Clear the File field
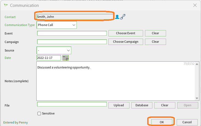 165,105
